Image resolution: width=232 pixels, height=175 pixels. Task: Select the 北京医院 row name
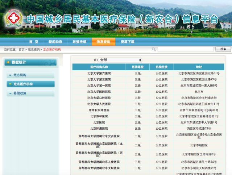(99, 122)
